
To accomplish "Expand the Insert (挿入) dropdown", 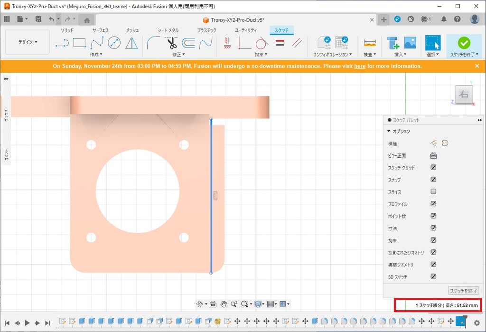I will coord(400,55).
